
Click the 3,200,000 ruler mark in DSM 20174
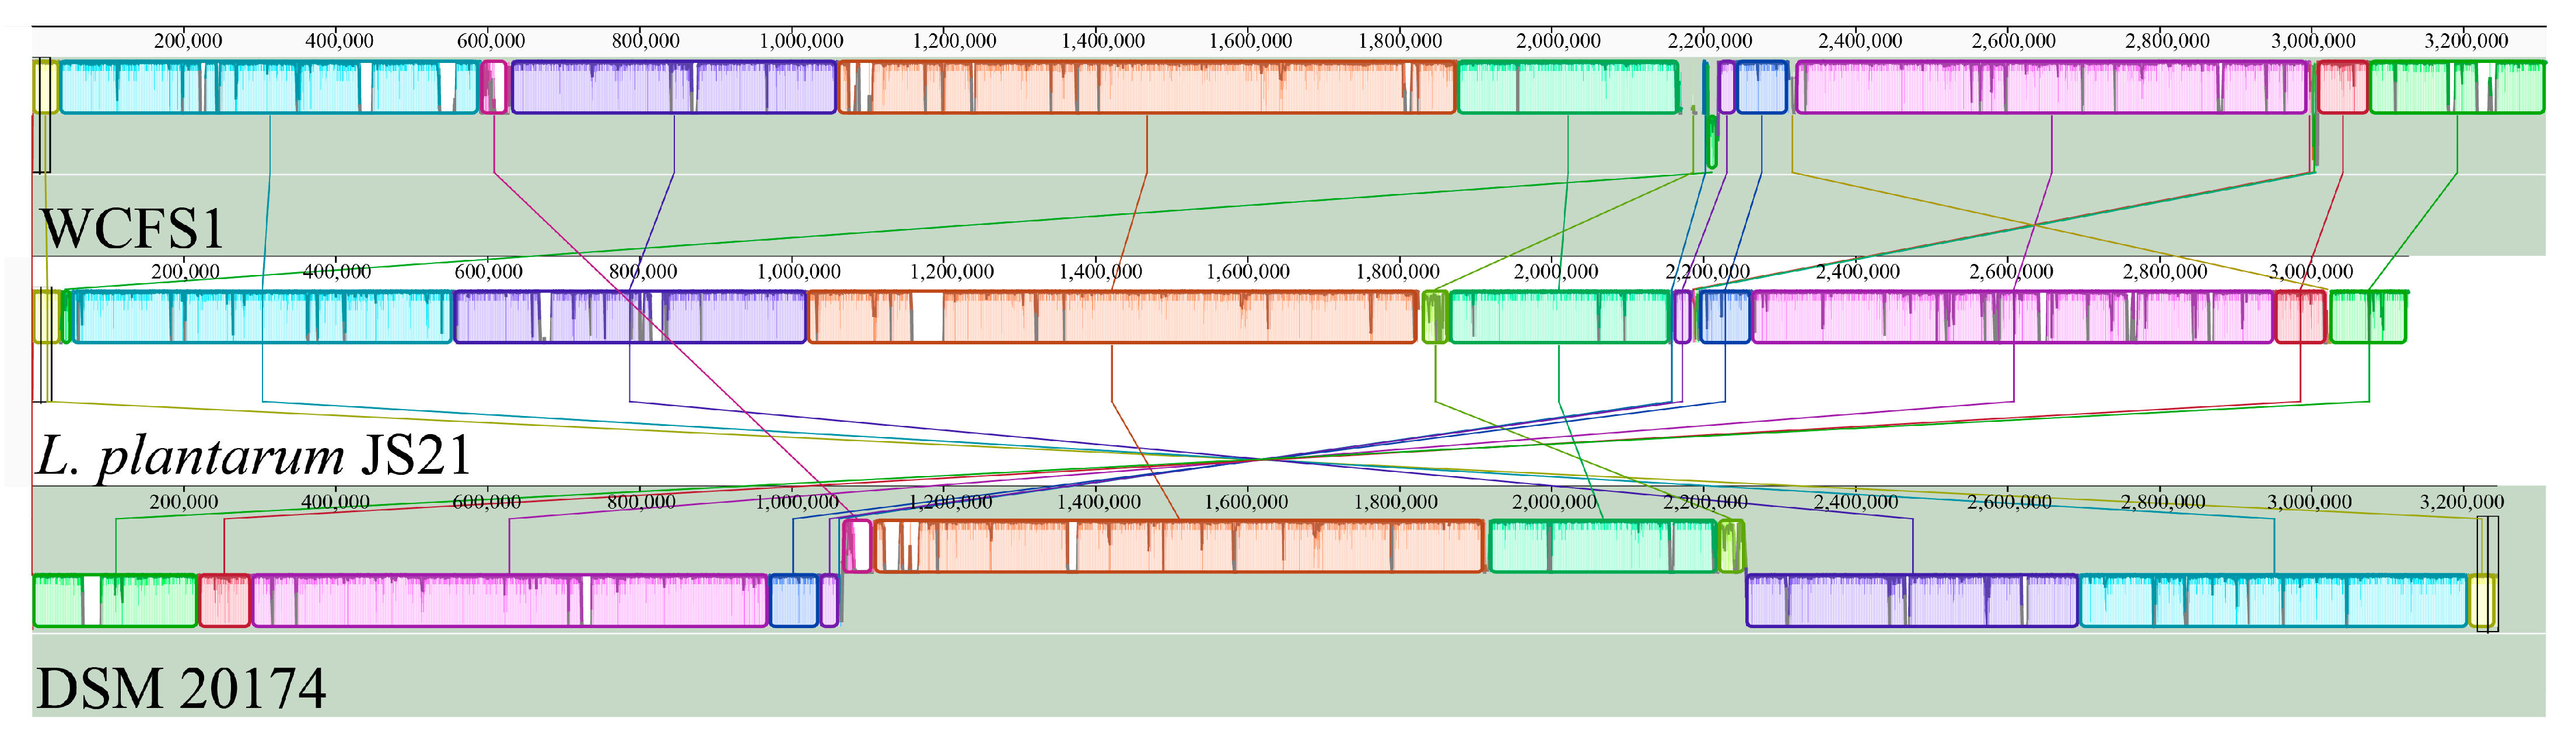2461,502
